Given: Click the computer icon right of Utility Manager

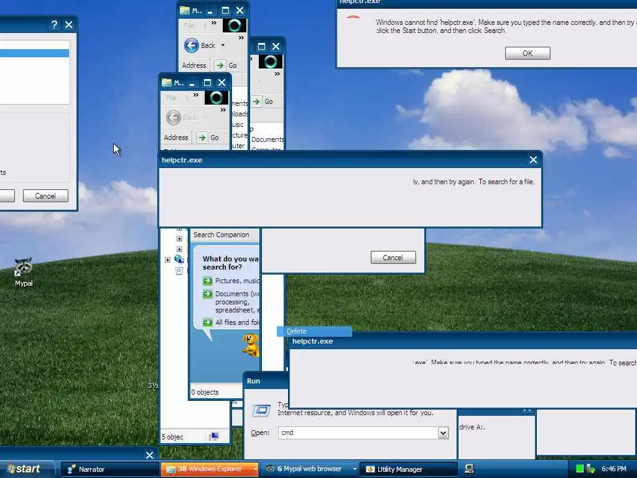Looking at the screenshot, I should point(469,469).
